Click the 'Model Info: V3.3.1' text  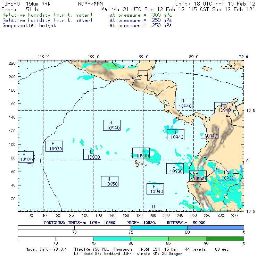click(46, 249)
